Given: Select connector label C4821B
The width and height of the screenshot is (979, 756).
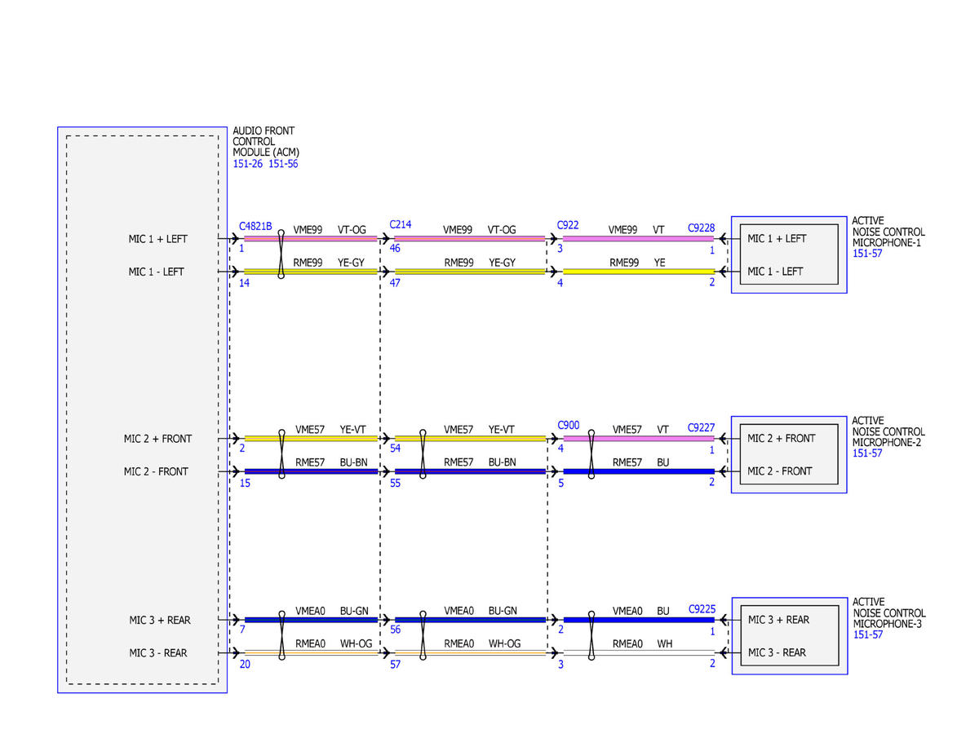Looking at the screenshot, I should pyautogui.click(x=255, y=226).
